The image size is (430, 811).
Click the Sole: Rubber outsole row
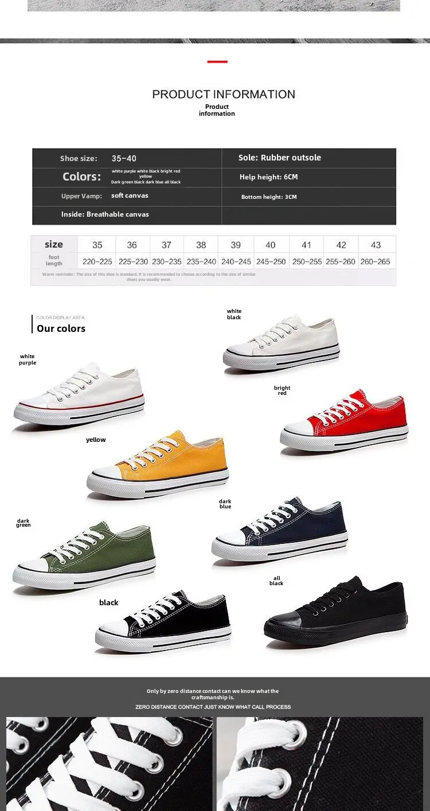click(309, 158)
